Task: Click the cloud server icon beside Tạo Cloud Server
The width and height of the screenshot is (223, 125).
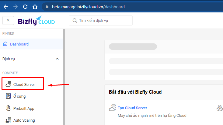Action: 112,108
